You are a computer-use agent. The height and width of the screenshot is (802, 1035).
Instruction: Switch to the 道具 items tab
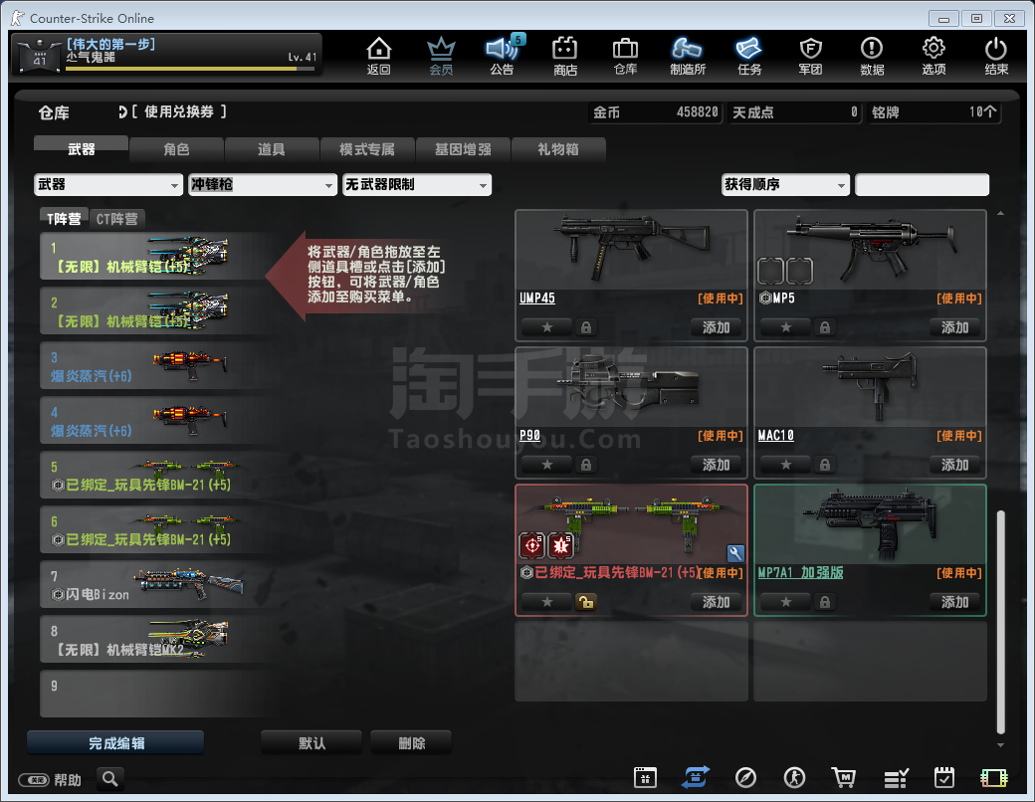pyautogui.click(x=272, y=149)
